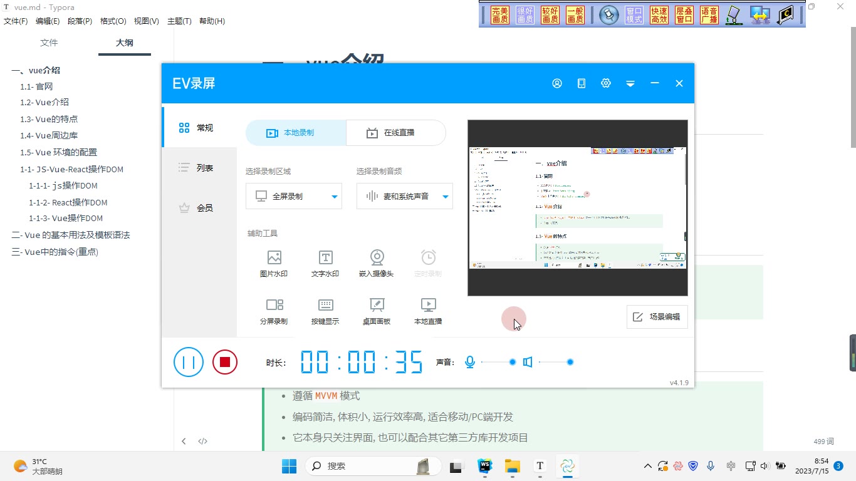Open the 嵌入摄像头 embed camera tool
The image size is (856, 481).
tap(377, 264)
